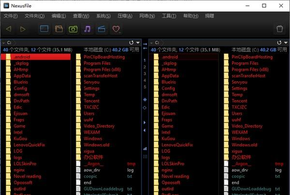Open the favorites heart icon in toolbar
This screenshot has height=195, width=290.
pos(116,29)
